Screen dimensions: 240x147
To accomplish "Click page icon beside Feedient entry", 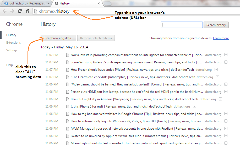I will (68, 129).
